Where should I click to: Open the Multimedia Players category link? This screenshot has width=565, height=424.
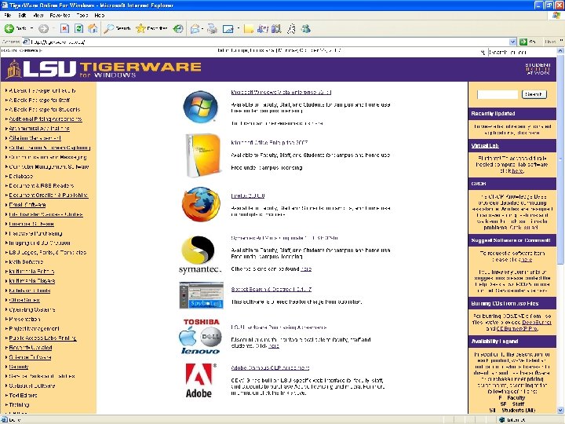(x=32, y=281)
